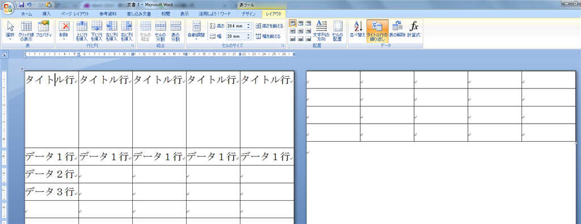Undo the last action
This screenshot has height=224, width=581.
[29, 5]
